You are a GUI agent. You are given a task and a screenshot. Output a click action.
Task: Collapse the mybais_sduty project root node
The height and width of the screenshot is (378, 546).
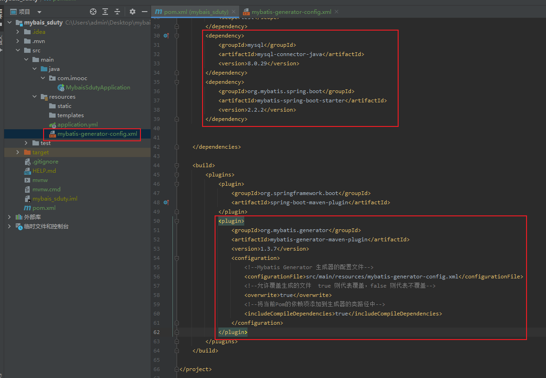(9, 23)
